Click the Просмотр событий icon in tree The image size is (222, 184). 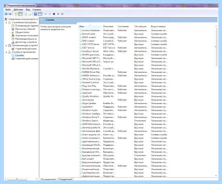(13, 29)
